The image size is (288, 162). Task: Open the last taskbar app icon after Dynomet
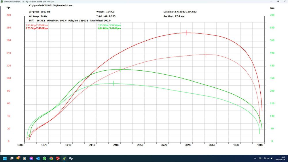click(x=71, y=158)
